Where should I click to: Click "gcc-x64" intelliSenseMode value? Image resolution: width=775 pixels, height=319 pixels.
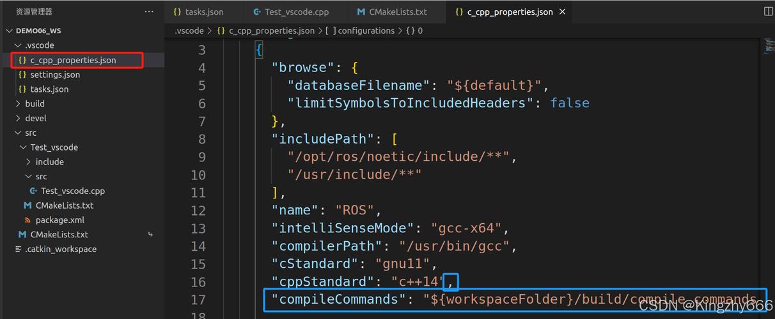point(466,228)
